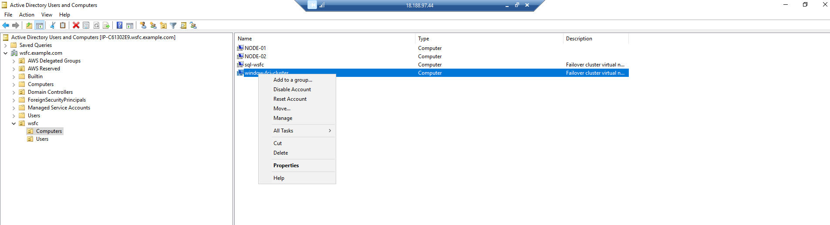The width and height of the screenshot is (830, 225).
Task: Open Properties via toolbar icon
Action: click(x=86, y=26)
